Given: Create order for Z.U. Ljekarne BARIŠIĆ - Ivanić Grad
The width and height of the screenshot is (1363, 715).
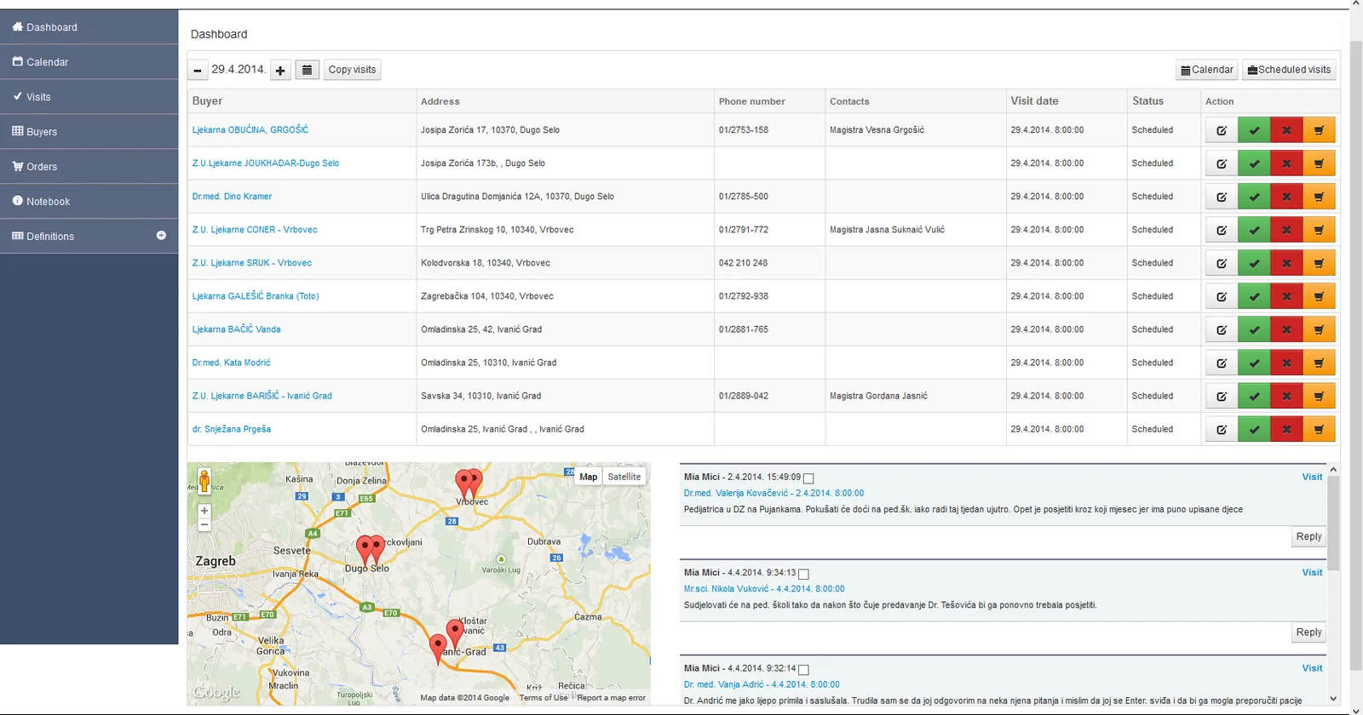Looking at the screenshot, I should click(1319, 396).
